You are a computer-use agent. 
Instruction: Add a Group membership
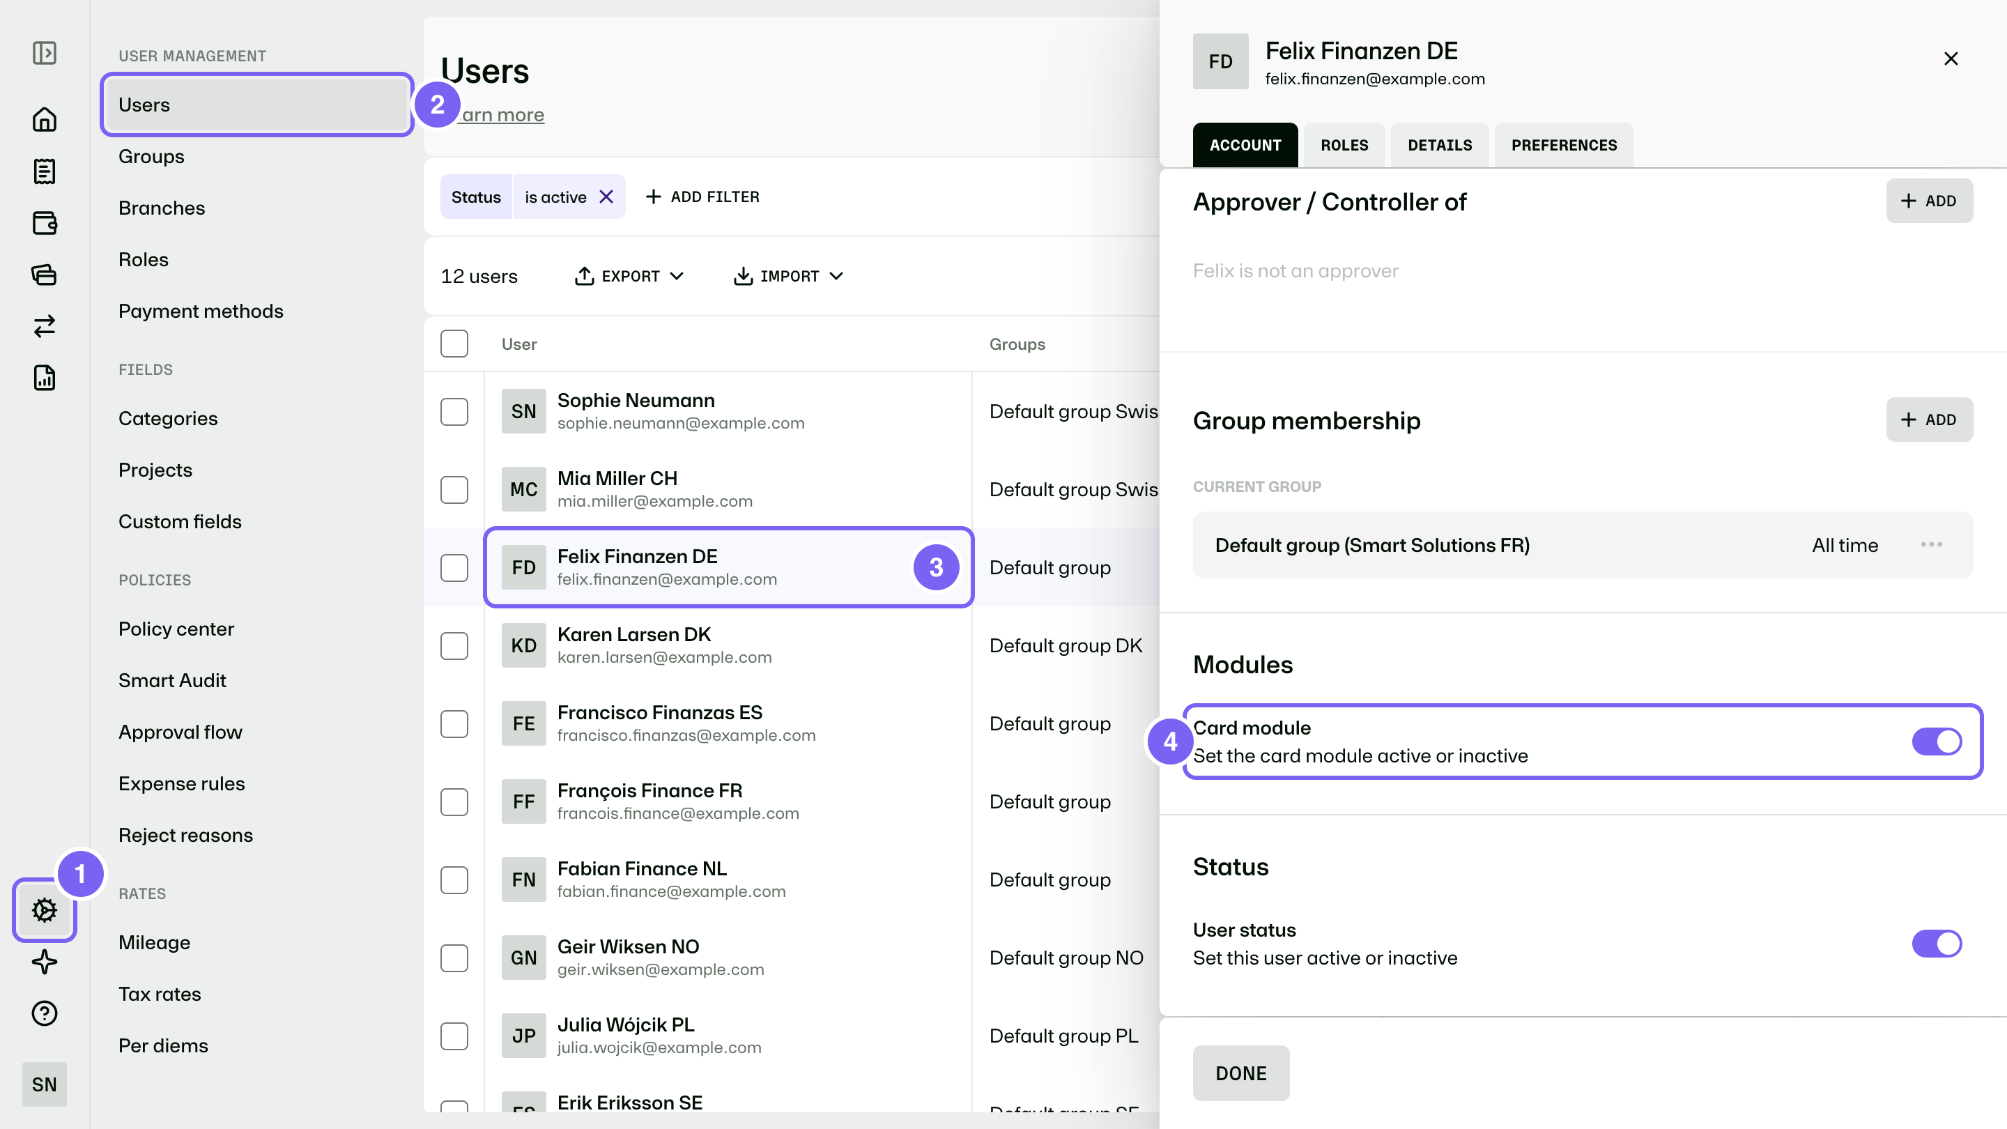pyautogui.click(x=1929, y=420)
